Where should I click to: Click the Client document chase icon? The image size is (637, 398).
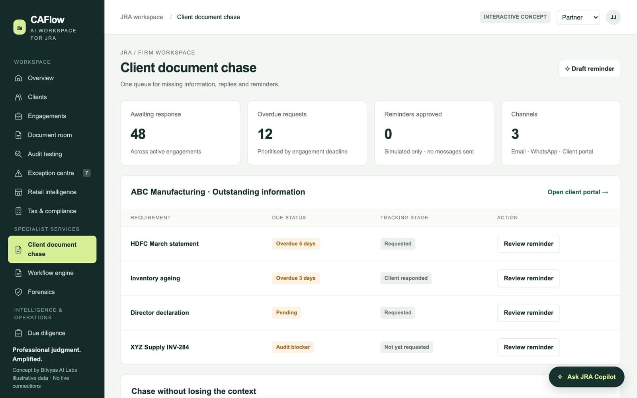tap(18, 250)
